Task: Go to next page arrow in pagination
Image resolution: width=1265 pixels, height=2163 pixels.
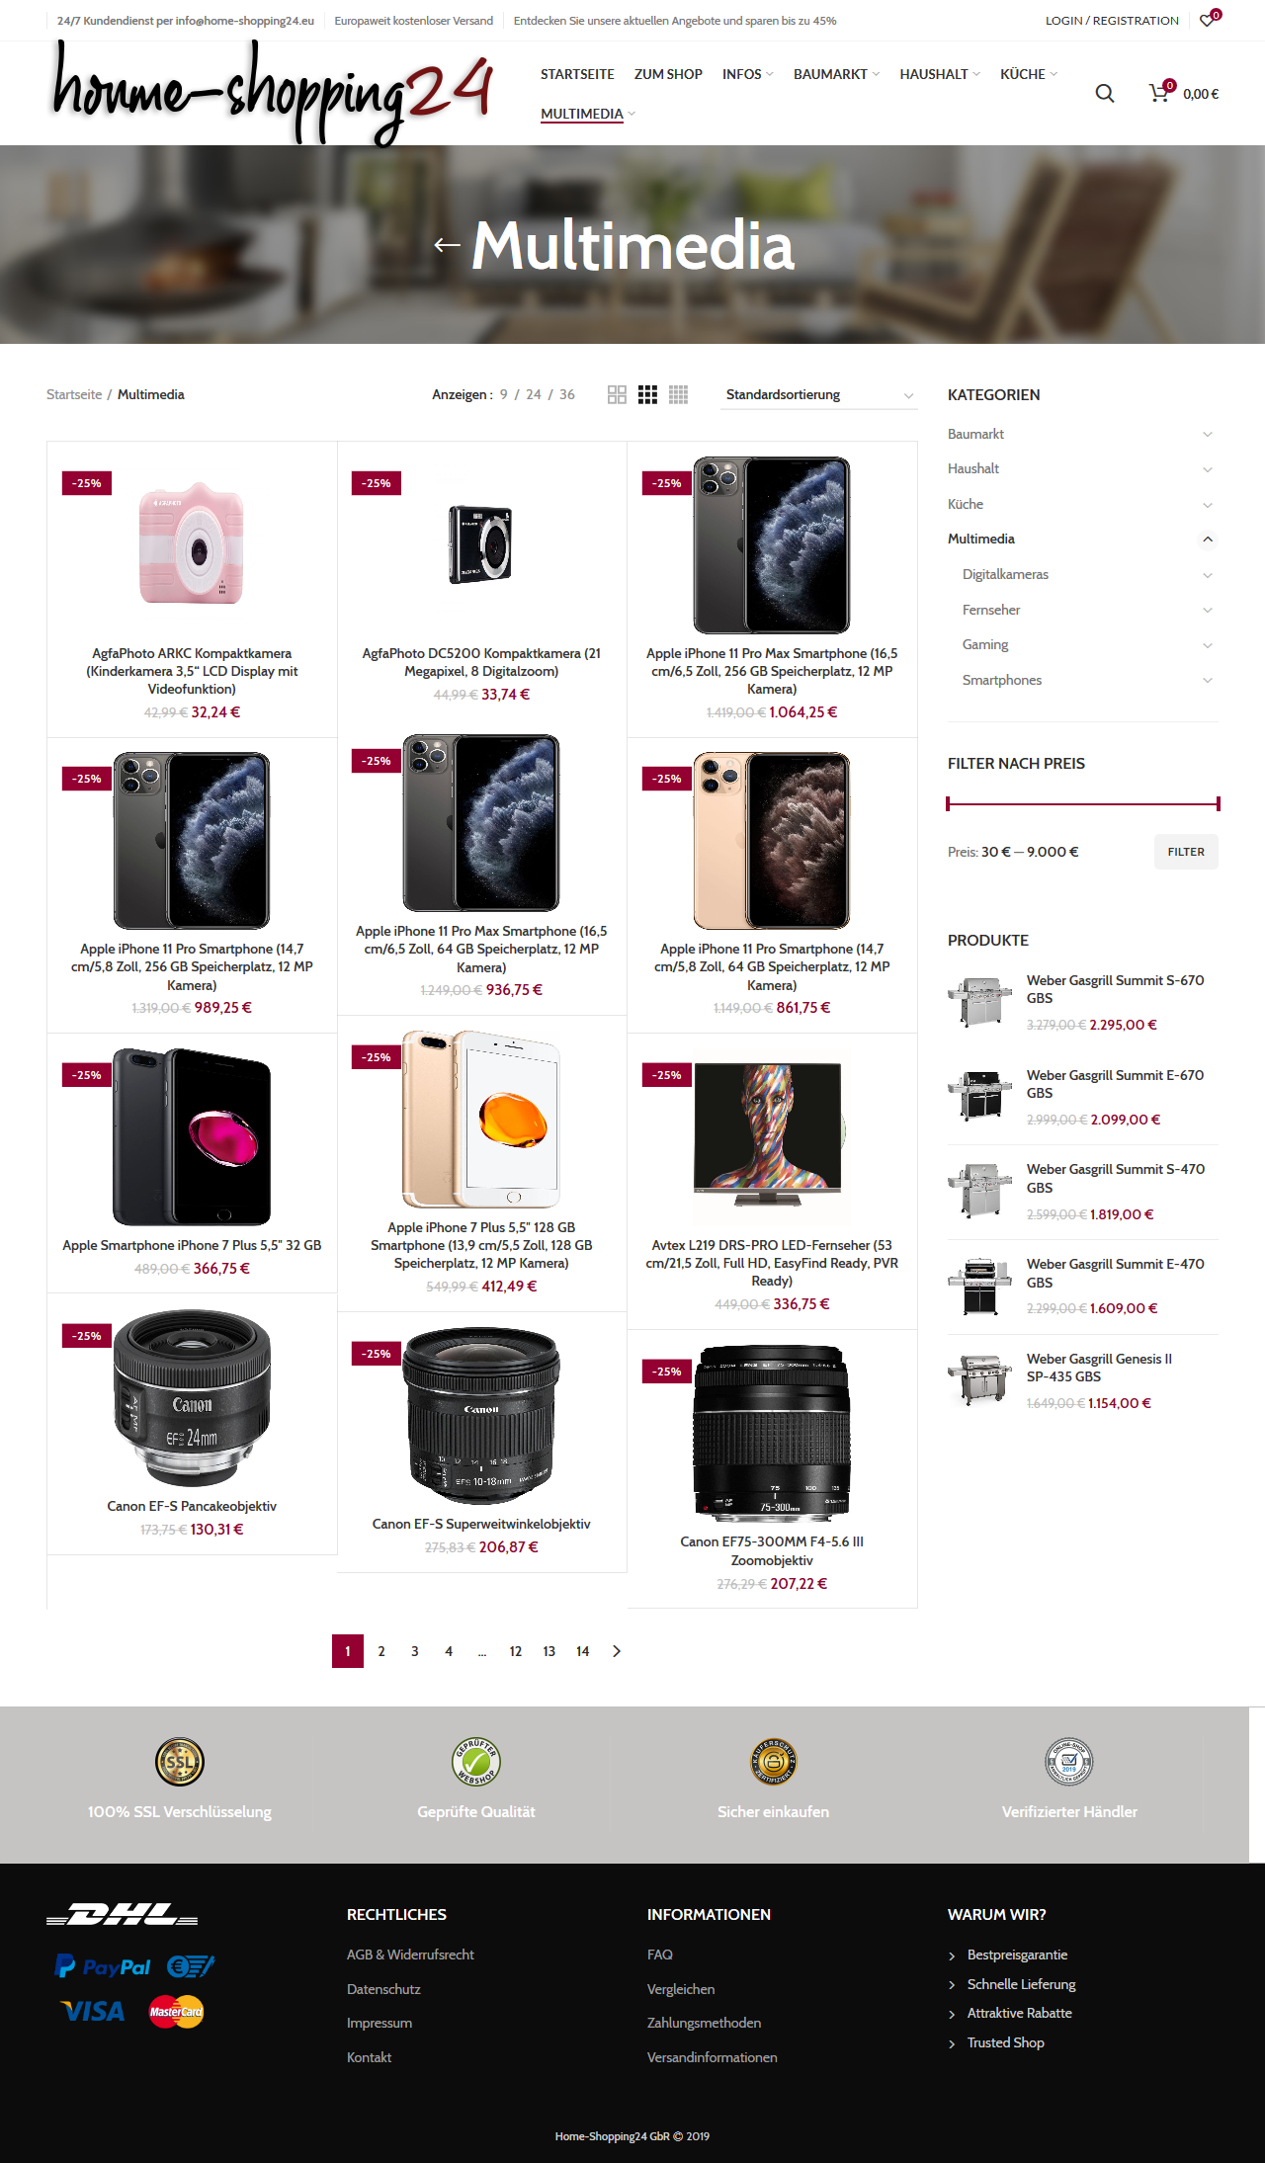Action: [x=617, y=1651]
